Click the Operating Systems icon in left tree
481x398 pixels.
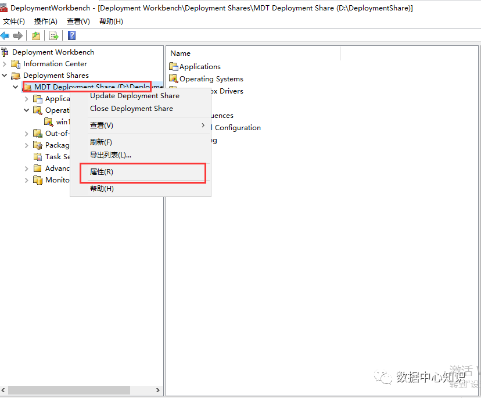(38, 110)
